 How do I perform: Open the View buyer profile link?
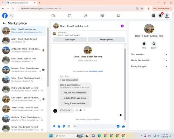(96, 71)
